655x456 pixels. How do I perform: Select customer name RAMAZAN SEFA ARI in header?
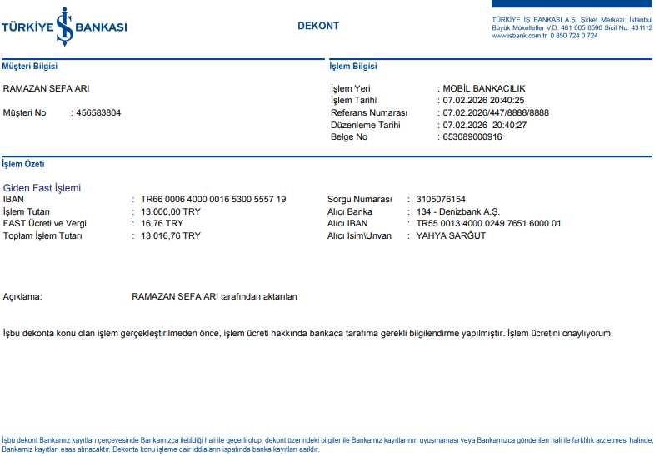click(46, 88)
